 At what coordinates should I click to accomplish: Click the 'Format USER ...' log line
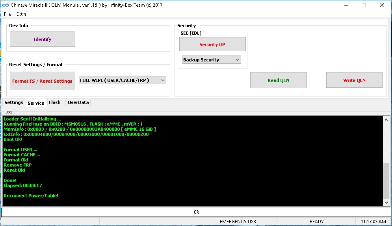(20, 150)
